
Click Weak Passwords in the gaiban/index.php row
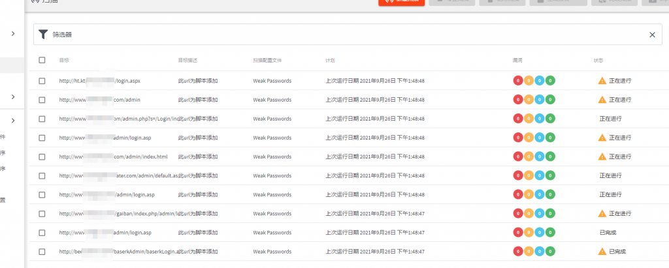(272, 213)
